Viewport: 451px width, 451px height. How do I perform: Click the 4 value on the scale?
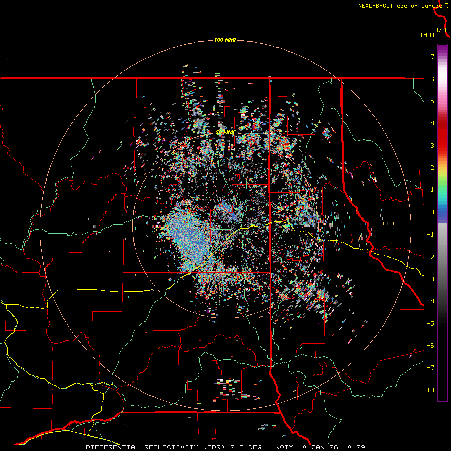(432, 123)
